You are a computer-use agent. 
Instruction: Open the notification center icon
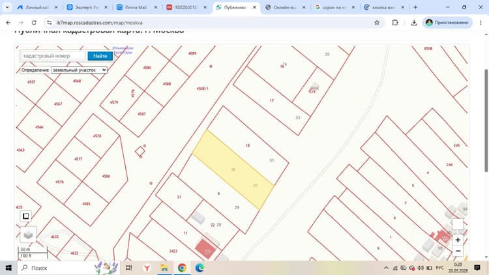click(x=477, y=268)
